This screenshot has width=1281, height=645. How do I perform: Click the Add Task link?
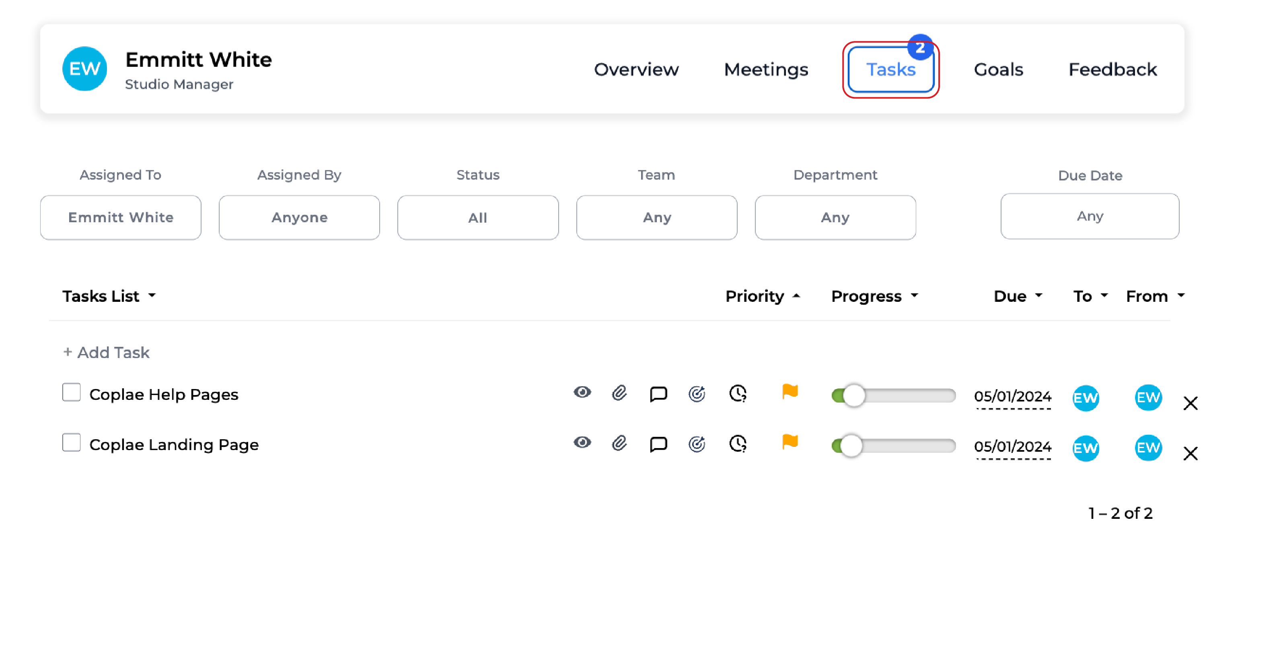[x=107, y=352]
